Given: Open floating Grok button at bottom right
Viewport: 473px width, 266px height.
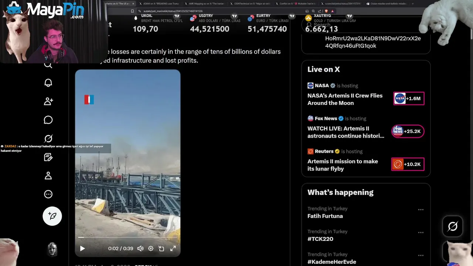Looking at the screenshot, I should click(x=453, y=226).
